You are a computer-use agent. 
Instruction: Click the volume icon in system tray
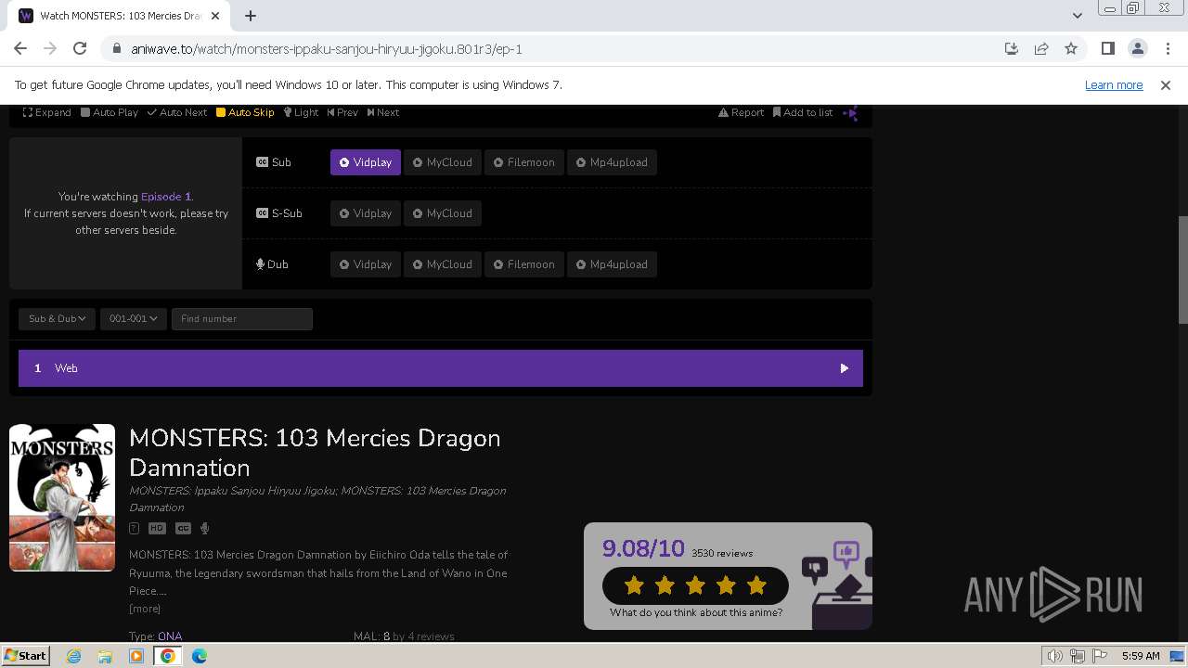tap(1055, 656)
